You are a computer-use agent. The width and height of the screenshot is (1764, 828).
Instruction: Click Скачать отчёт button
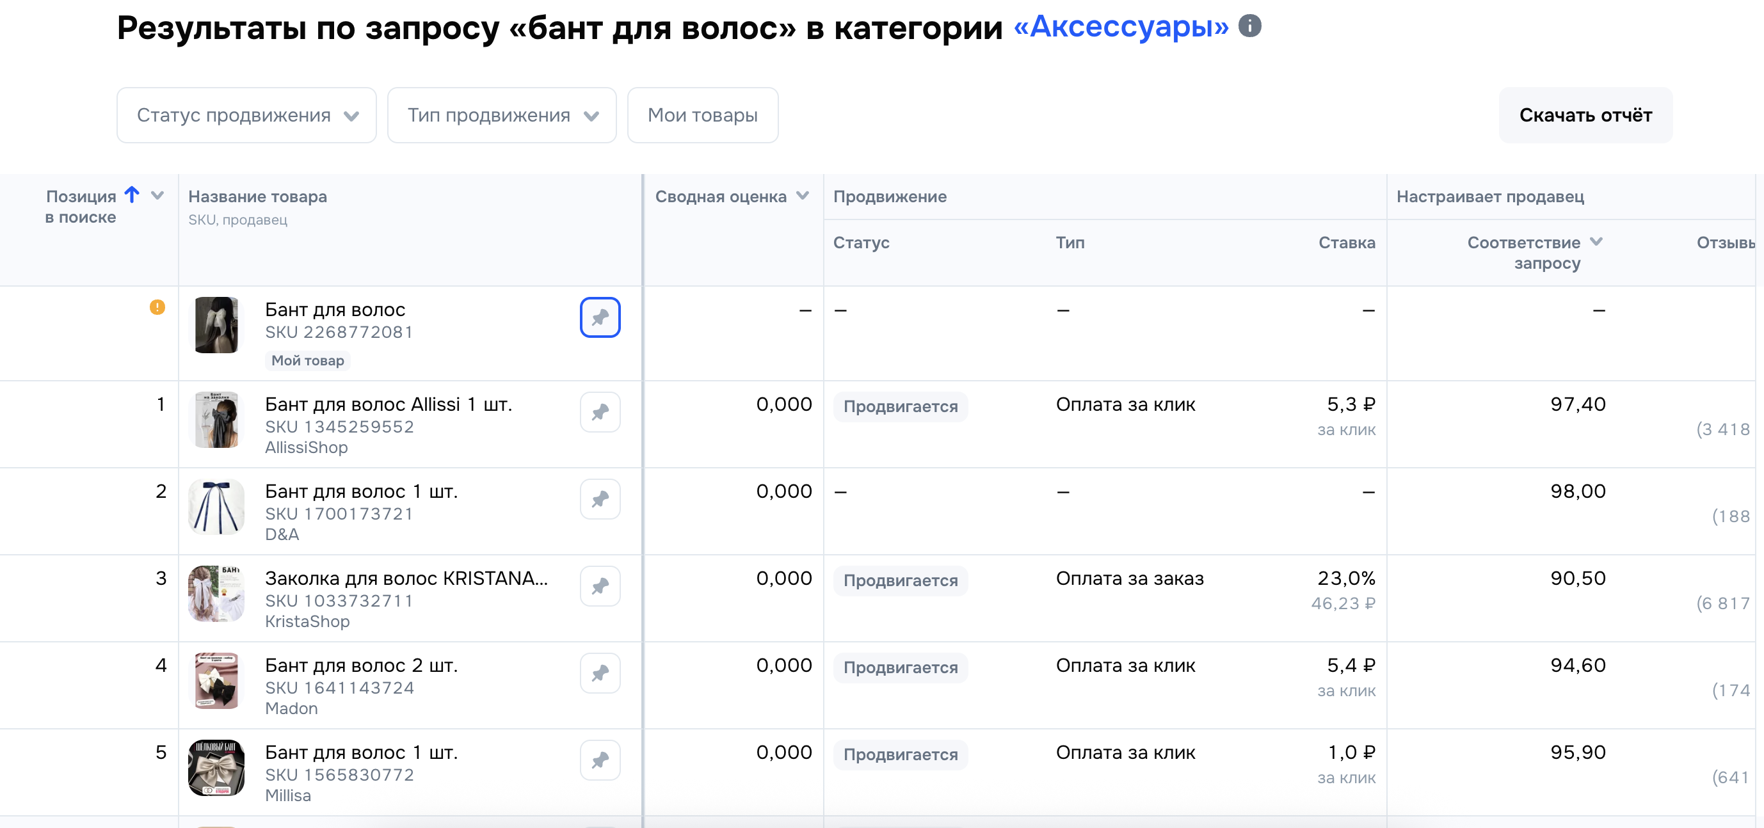(x=1585, y=115)
